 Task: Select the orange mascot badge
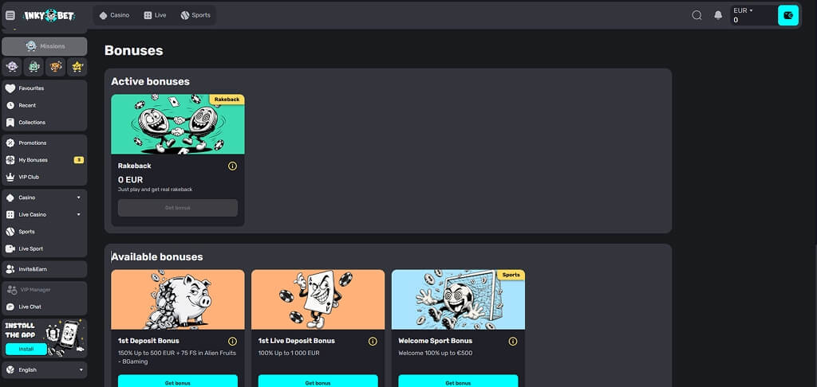click(x=56, y=67)
